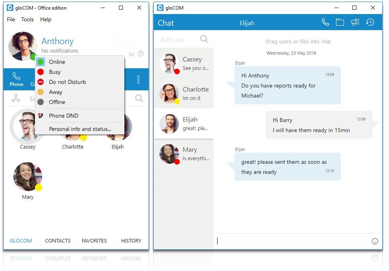The height and width of the screenshot is (271, 389).
Task: Click the search magnifier in the chat sidebar
Action: click(204, 39)
